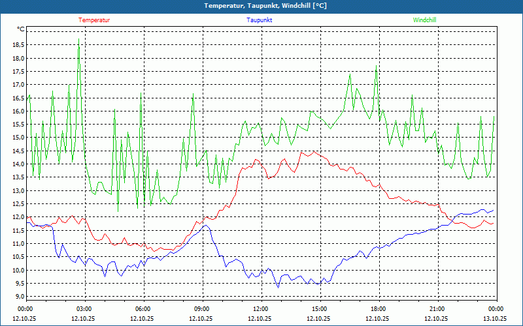Select the 21:00 time axis label

437,309
